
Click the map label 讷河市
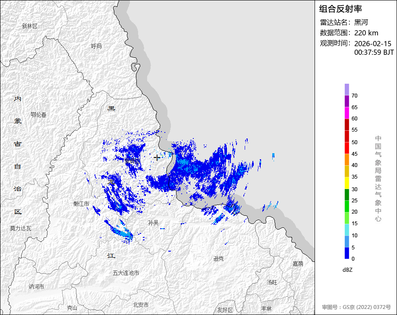(36, 287)
